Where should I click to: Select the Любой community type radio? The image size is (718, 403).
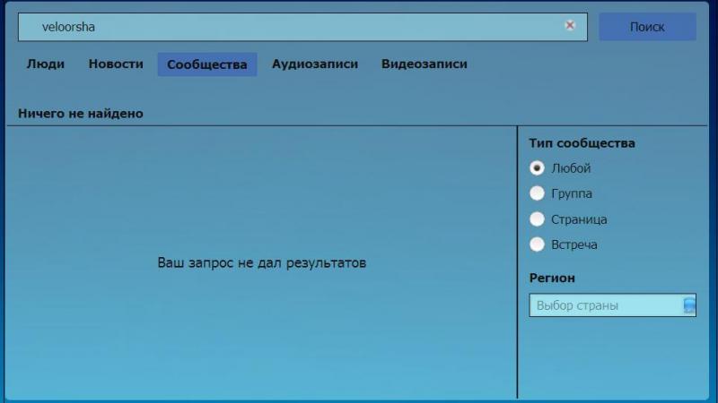click(537, 168)
